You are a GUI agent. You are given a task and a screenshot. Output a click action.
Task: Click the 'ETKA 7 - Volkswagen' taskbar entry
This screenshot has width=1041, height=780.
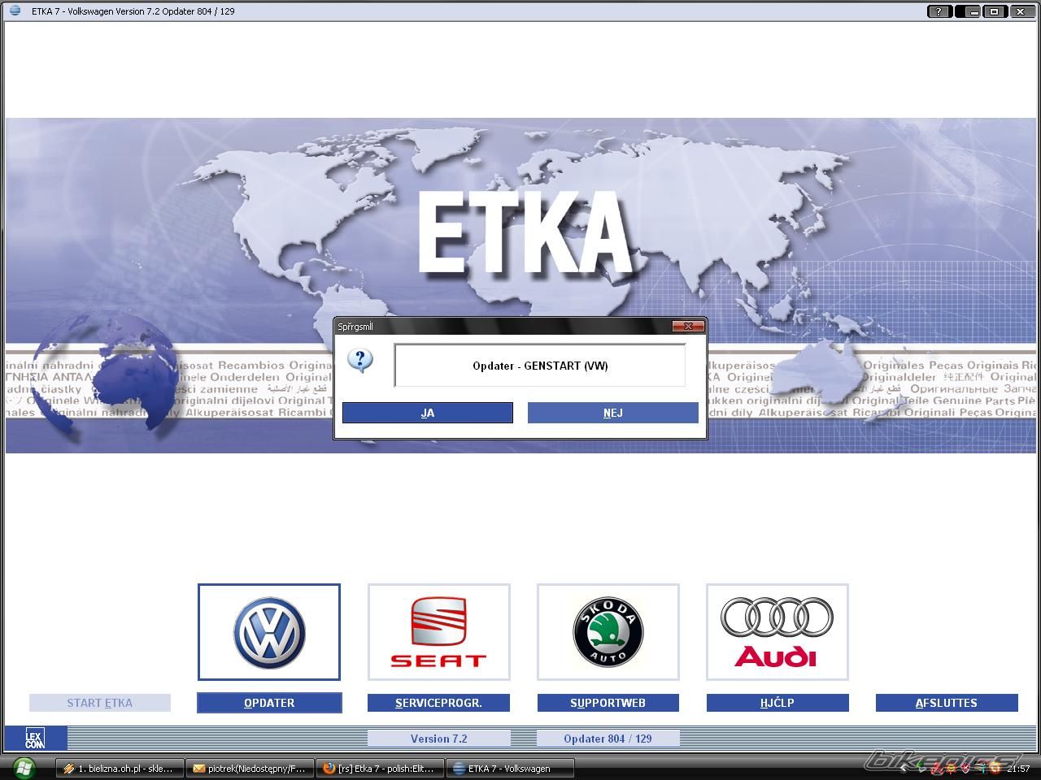[509, 769]
